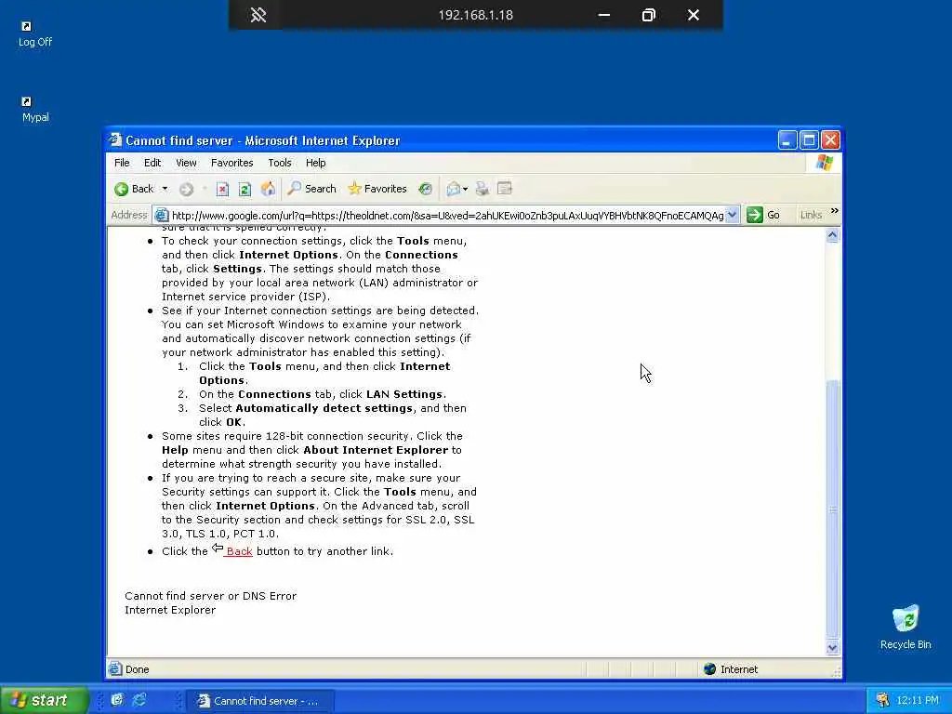Open the Favorites menu
This screenshot has width=952, height=714.
point(231,163)
